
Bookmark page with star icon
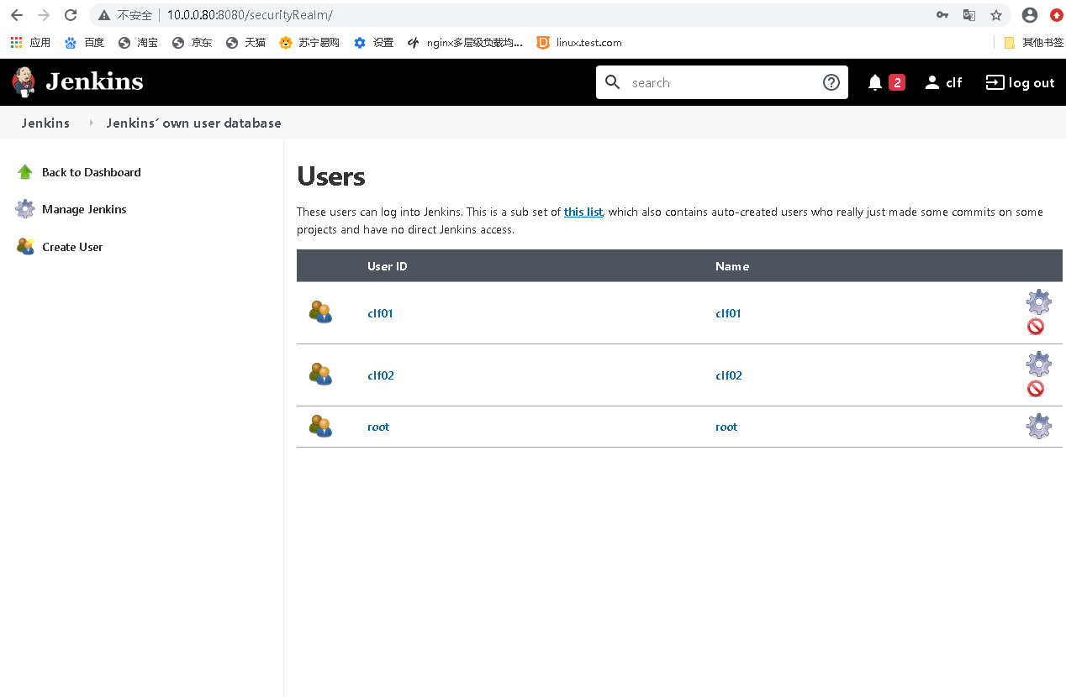(x=996, y=15)
